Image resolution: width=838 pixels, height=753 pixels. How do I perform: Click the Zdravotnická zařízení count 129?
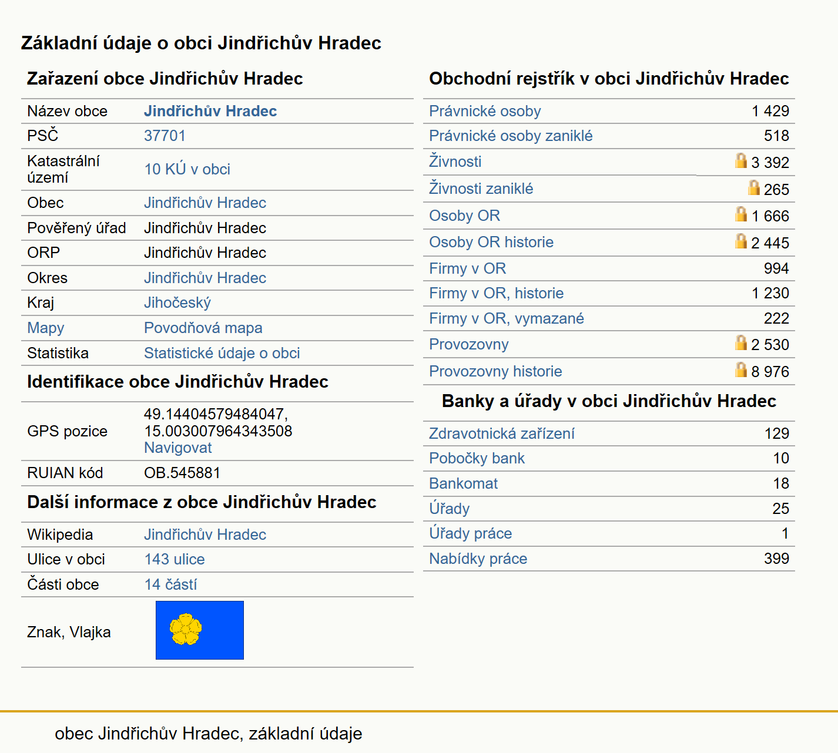click(776, 433)
